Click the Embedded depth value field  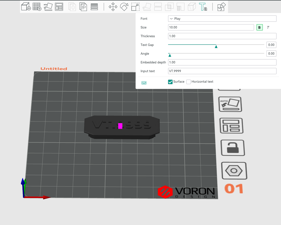pos(222,62)
